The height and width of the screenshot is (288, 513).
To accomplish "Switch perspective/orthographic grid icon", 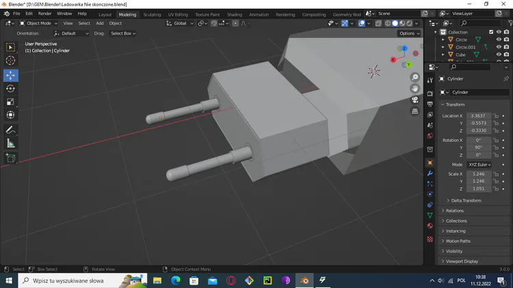I will click(415, 111).
